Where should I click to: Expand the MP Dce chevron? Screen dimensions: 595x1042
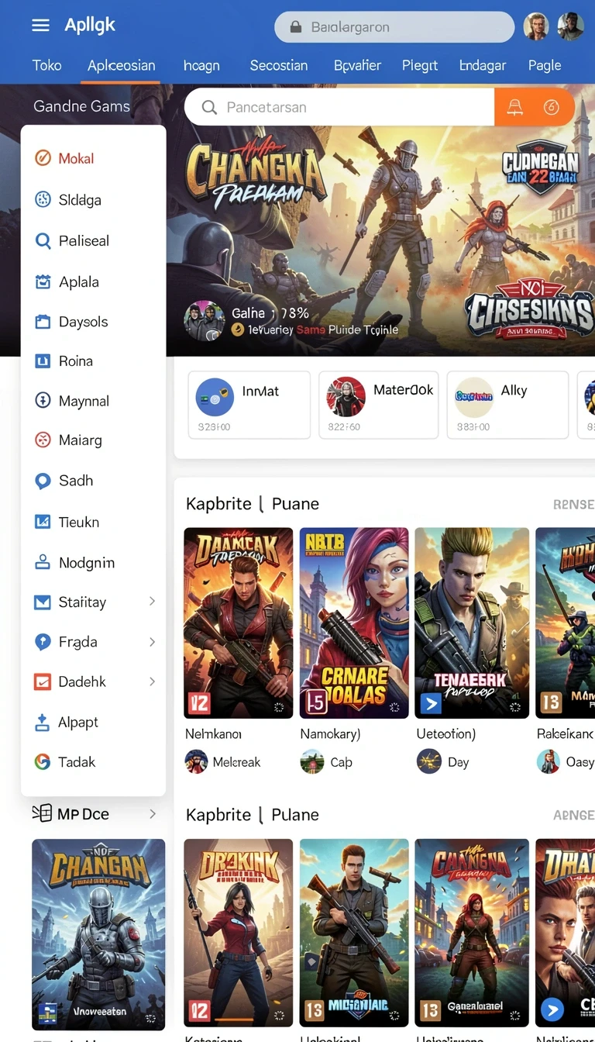pyautogui.click(x=153, y=814)
